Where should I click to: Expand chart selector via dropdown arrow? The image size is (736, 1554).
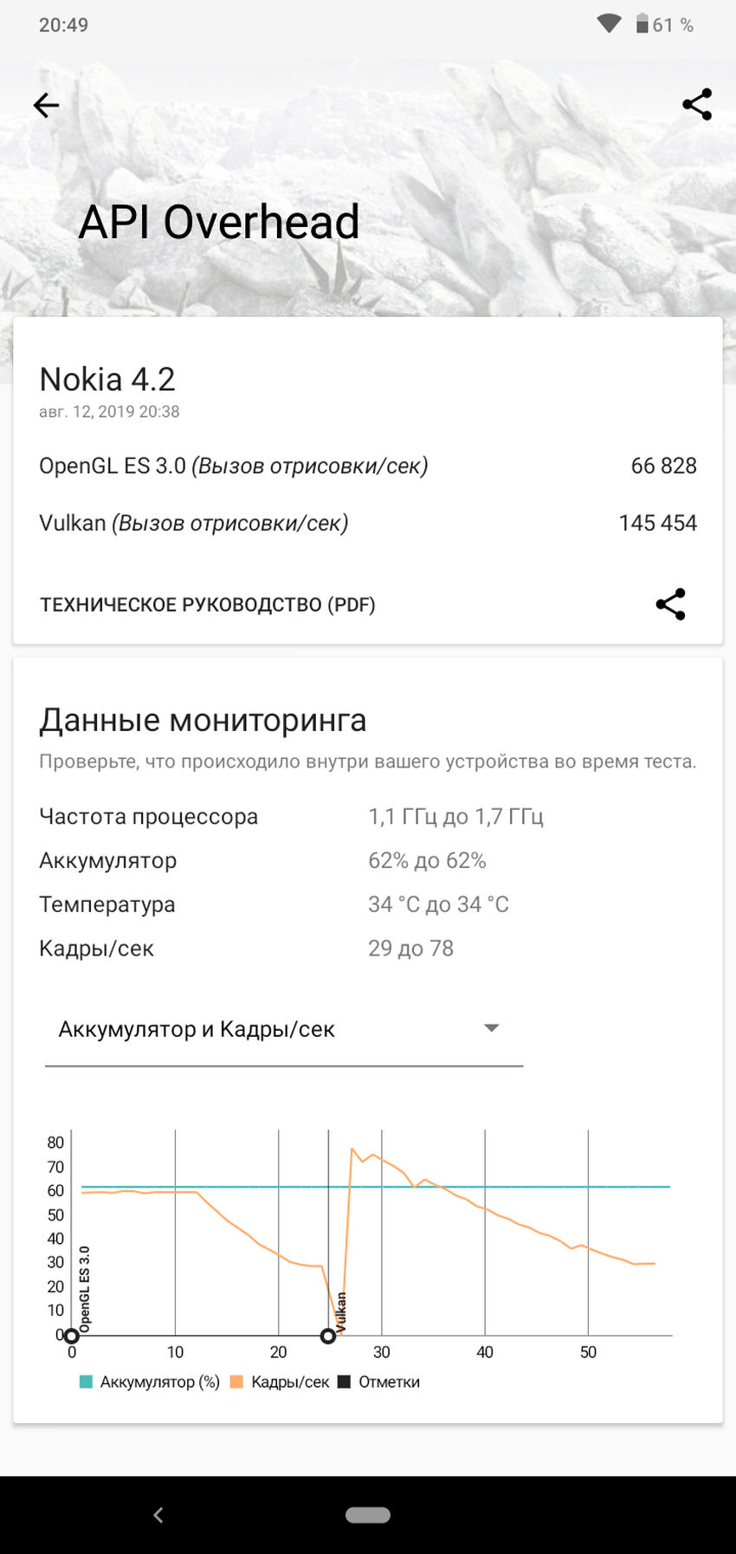(492, 1028)
